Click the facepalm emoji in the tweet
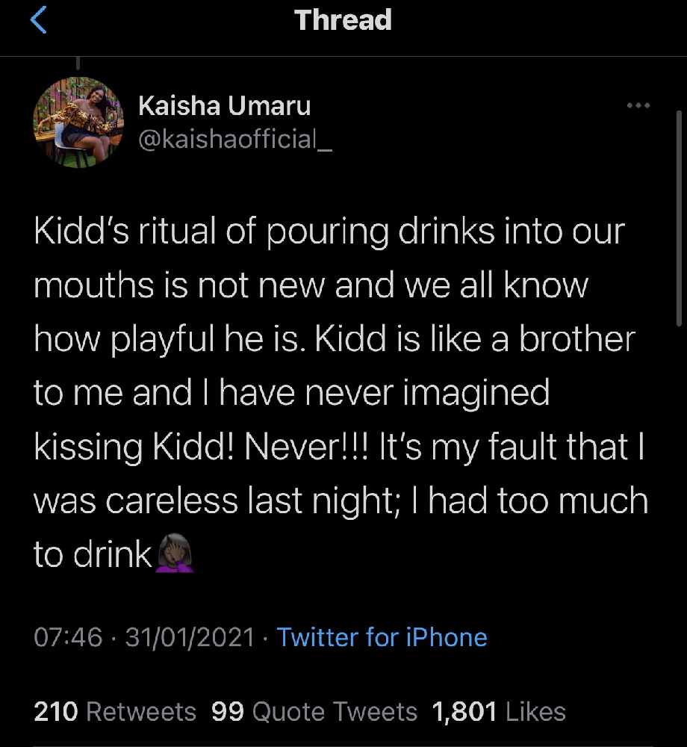Image resolution: width=687 pixels, height=747 pixels. pos(175,554)
